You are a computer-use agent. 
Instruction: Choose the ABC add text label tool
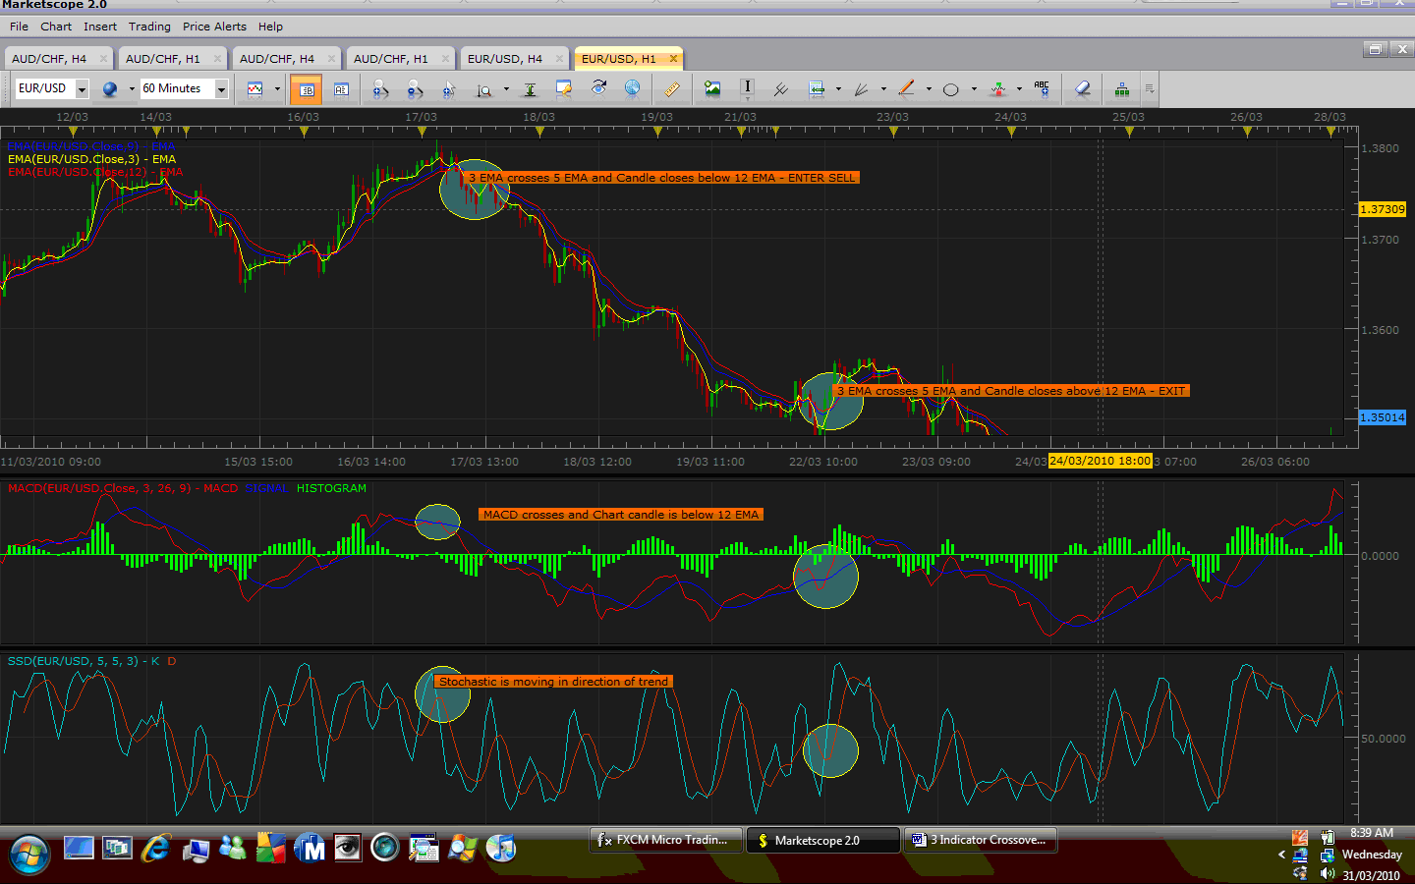pyautogui.click(x=1042, y=89)
